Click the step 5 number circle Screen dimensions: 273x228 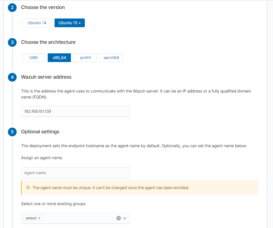12,132
